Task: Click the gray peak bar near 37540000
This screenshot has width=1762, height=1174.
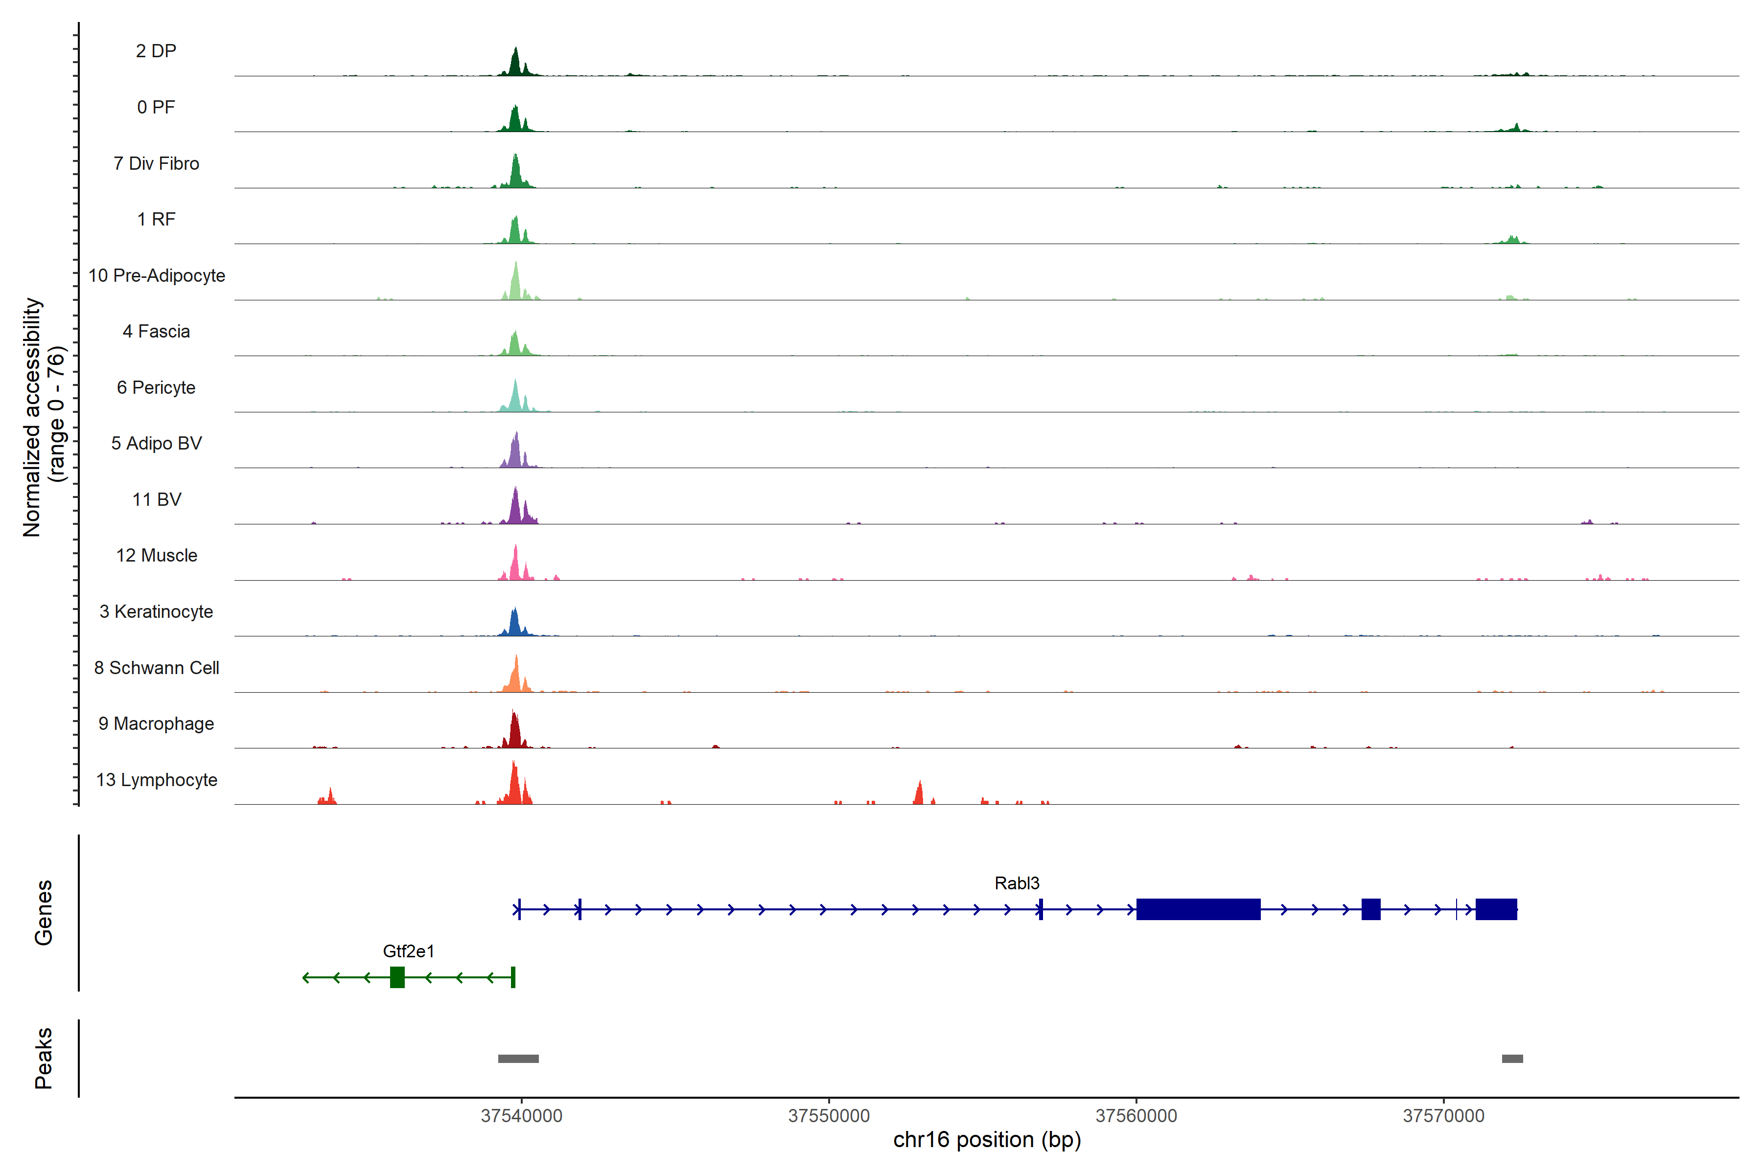Action: (518, 1058)
